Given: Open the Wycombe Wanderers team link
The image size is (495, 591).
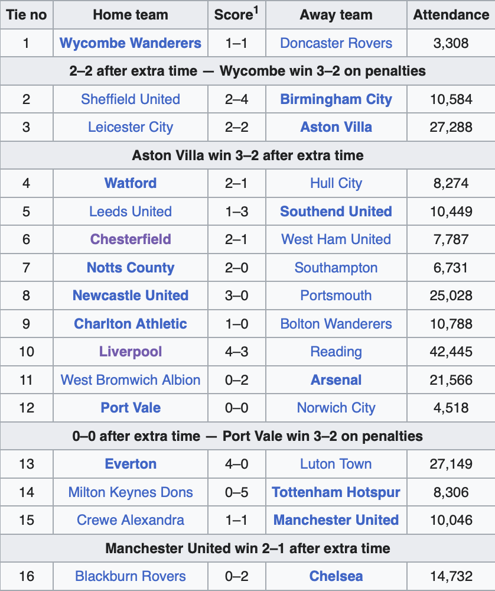Looking at the screenshot, I should click(131, 43).
